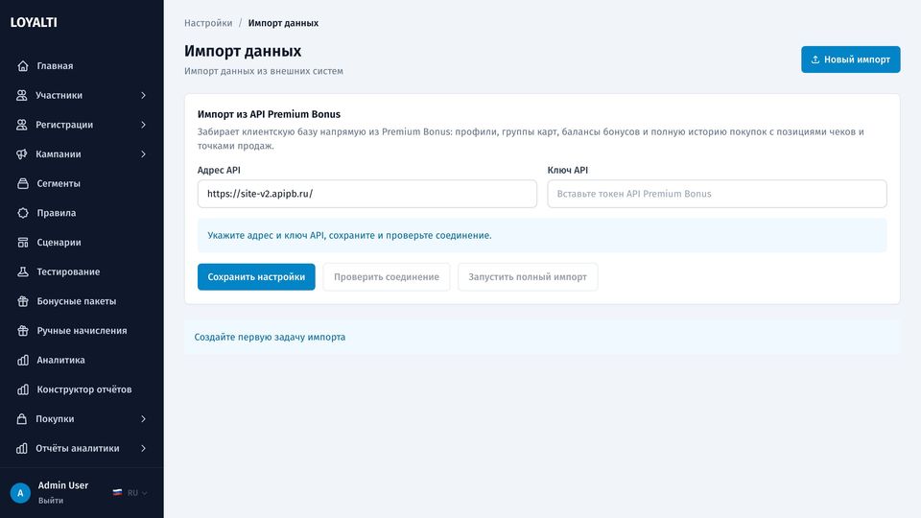Click the megaphone icon for Кампании
The width and height of the screenshot is (921, 518).
pyautogui.click(x=22, y=153)
